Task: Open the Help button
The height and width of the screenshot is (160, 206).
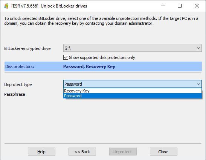Action: point(41,152)
